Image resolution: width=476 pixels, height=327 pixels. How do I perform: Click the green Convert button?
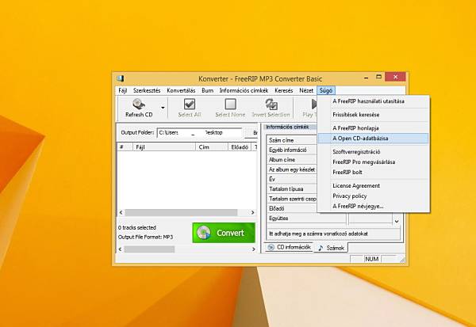coord(224,233)
